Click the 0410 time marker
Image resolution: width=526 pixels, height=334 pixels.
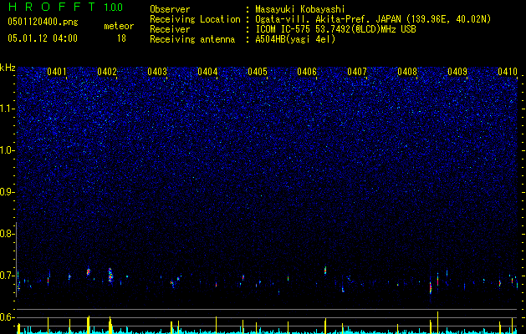508,71
